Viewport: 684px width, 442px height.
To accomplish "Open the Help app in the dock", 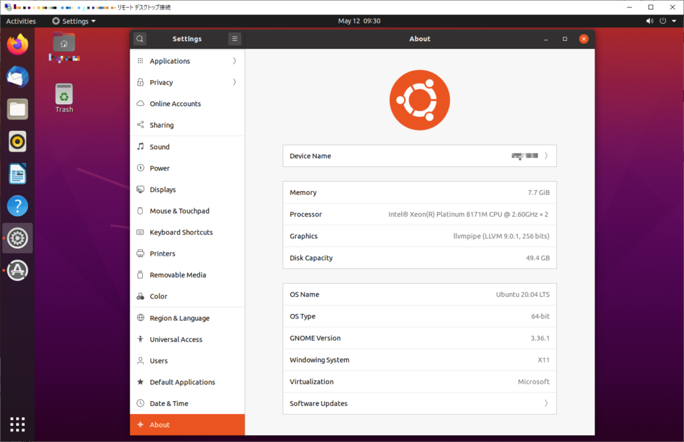I will [17, 206].
